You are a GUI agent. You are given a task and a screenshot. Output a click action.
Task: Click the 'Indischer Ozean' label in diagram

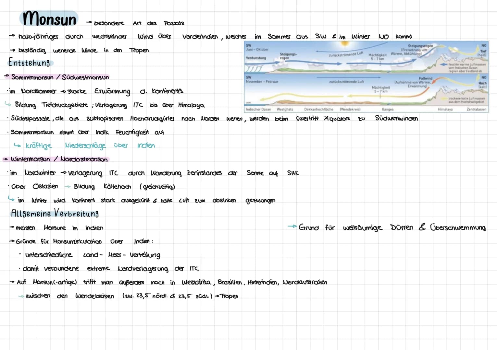click(258, 110)
